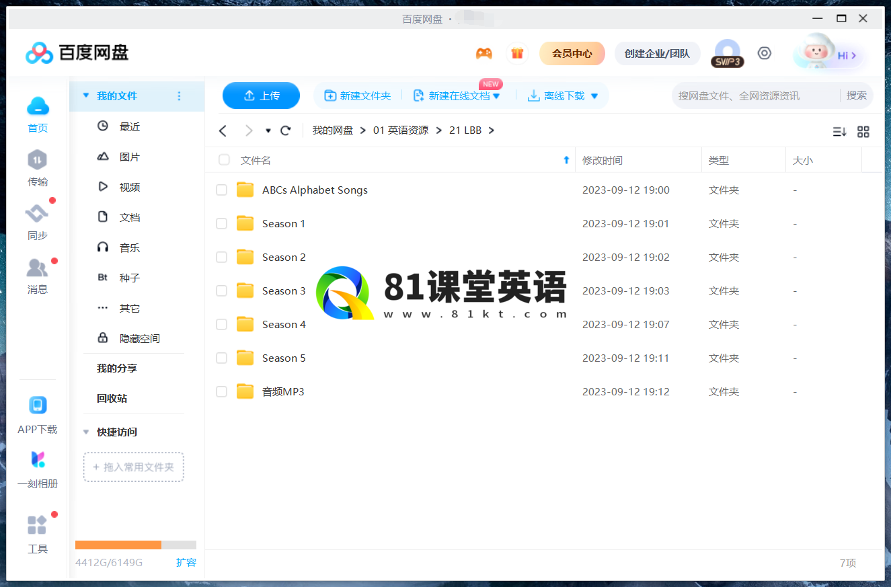
Task: Check the Season 2 row checkbox
Action: (x=221, y=258)
